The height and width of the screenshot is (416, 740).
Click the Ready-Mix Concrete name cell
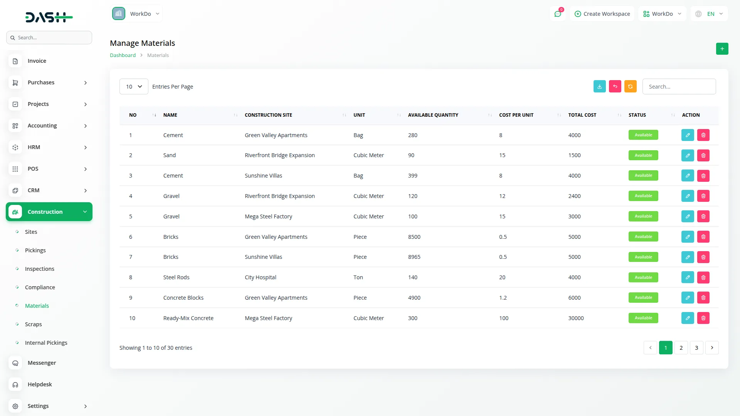188,318
